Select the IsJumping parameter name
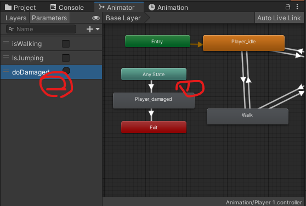Screen dimensions: 306x206 [x=28, y=58]
